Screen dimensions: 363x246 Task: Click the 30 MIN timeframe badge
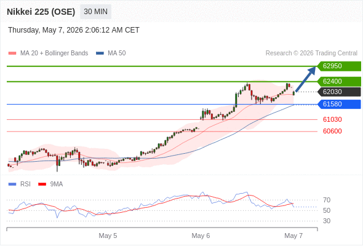click(x=95, y=12)
